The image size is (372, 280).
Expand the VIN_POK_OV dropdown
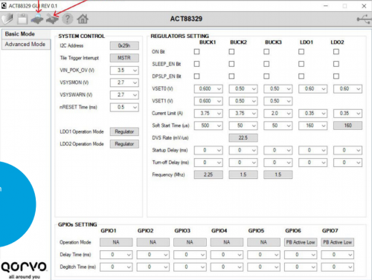pos(124,71)
